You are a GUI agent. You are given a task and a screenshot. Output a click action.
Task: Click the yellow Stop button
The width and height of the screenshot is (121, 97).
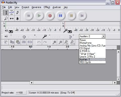coord(71,16)
